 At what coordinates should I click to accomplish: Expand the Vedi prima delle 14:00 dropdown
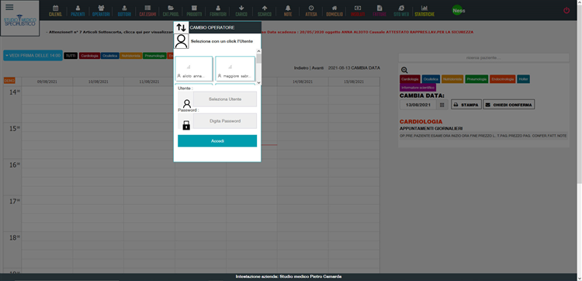tap(33, 55)
